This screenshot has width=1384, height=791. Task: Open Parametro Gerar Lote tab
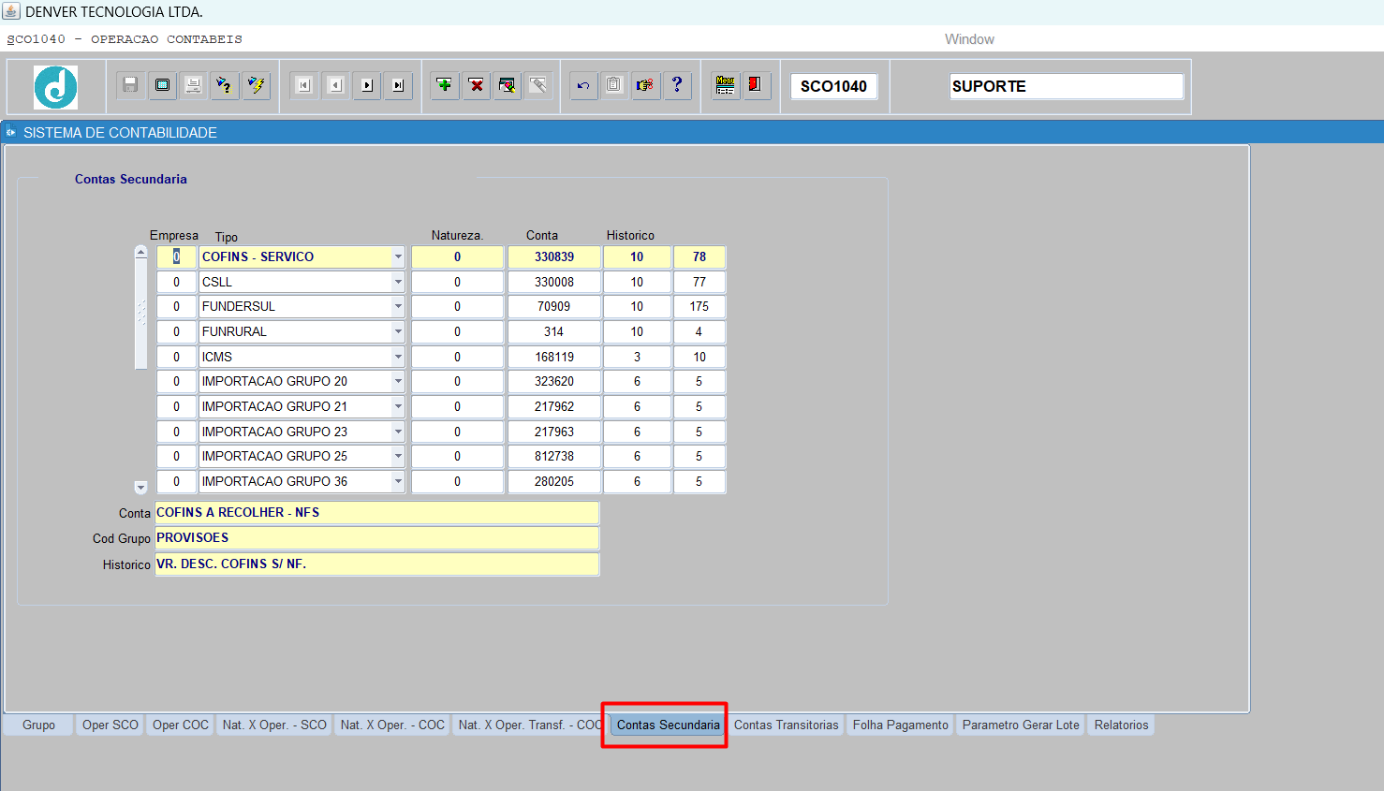1021,725
